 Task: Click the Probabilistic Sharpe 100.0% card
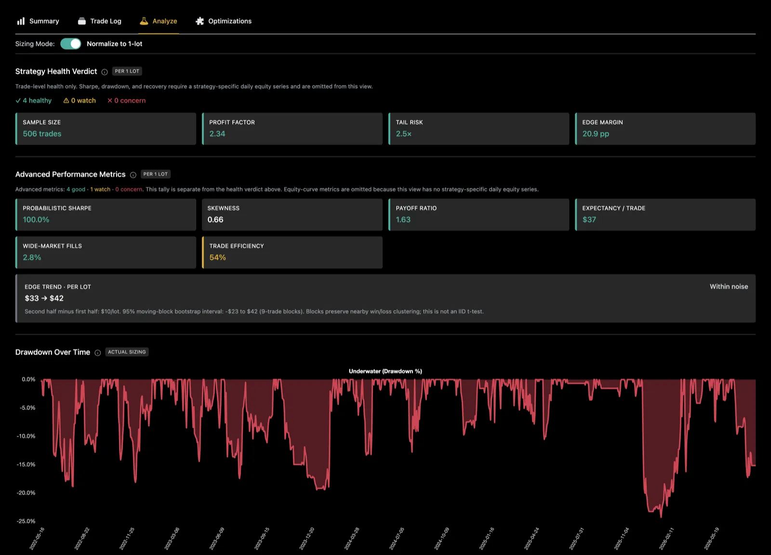[106, 214]
